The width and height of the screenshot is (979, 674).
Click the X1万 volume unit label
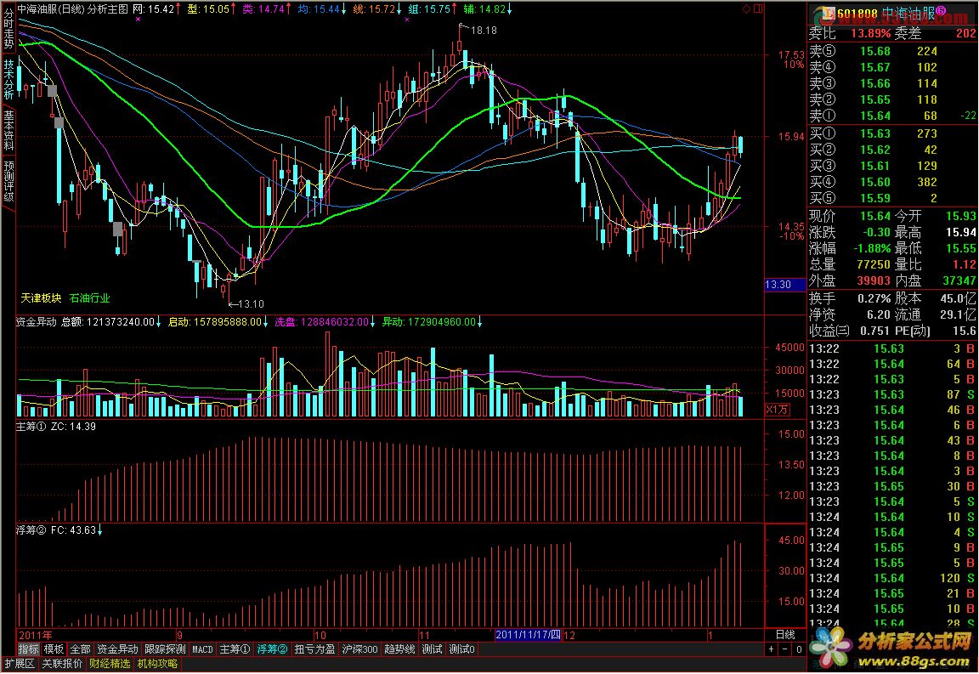pos(778,410)
